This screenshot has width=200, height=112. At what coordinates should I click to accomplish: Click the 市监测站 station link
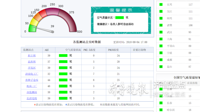point(32,92)
